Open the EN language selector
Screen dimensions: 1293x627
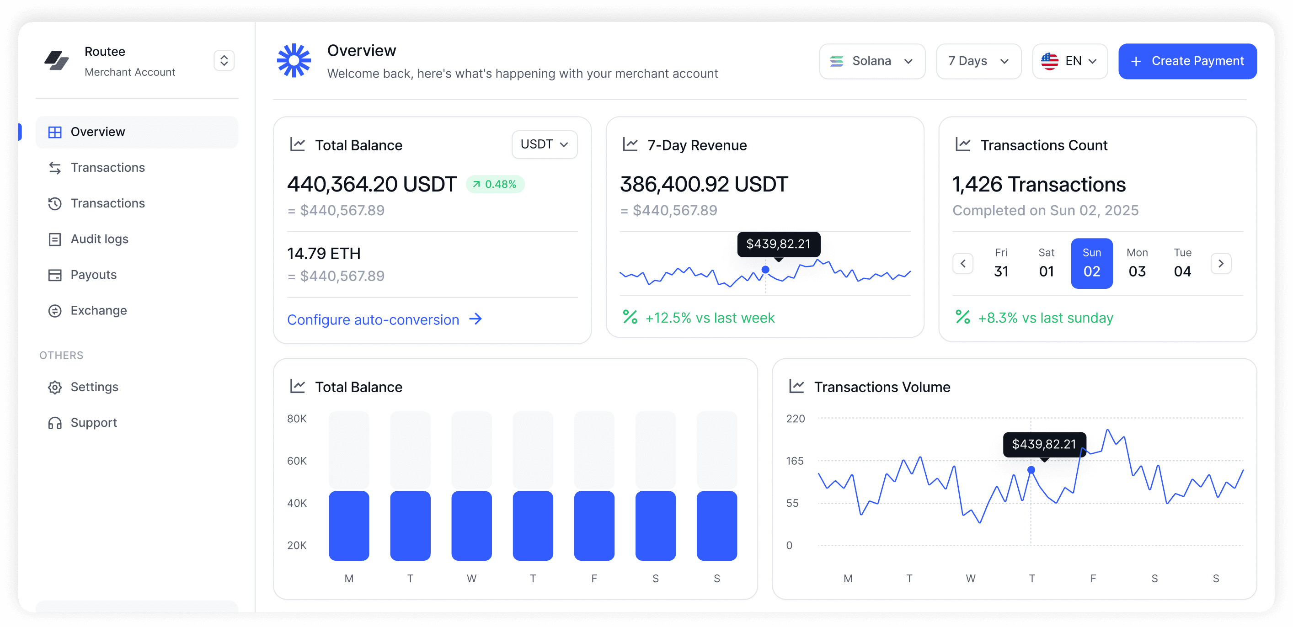pos(1069,61)
